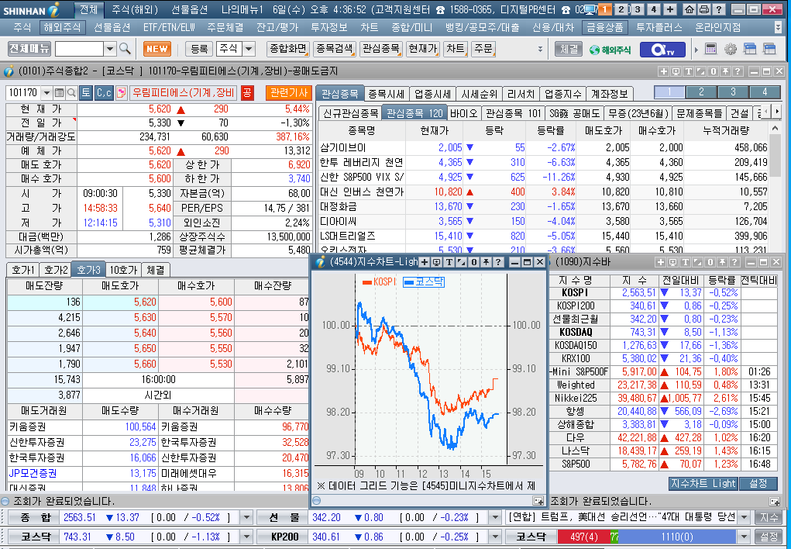
Task: Click the help icon in 지수바 title bar
Action: tap(734, 261)
